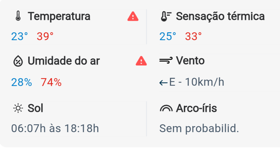Select the Sensação térmica heading
The image size is (280, 152).
(220, 16)
